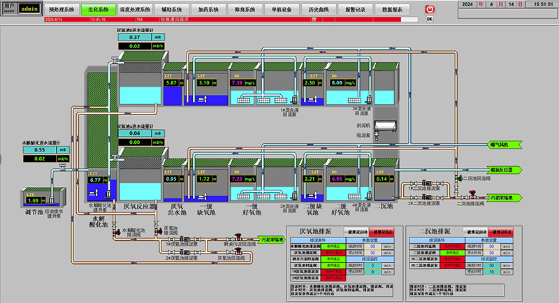Click the 0.55 m3 水解酸化进水流量计 value

tap(40, 150)
